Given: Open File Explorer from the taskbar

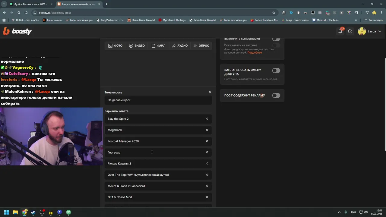Looking at the screenshot, I should tap(15, 212).
